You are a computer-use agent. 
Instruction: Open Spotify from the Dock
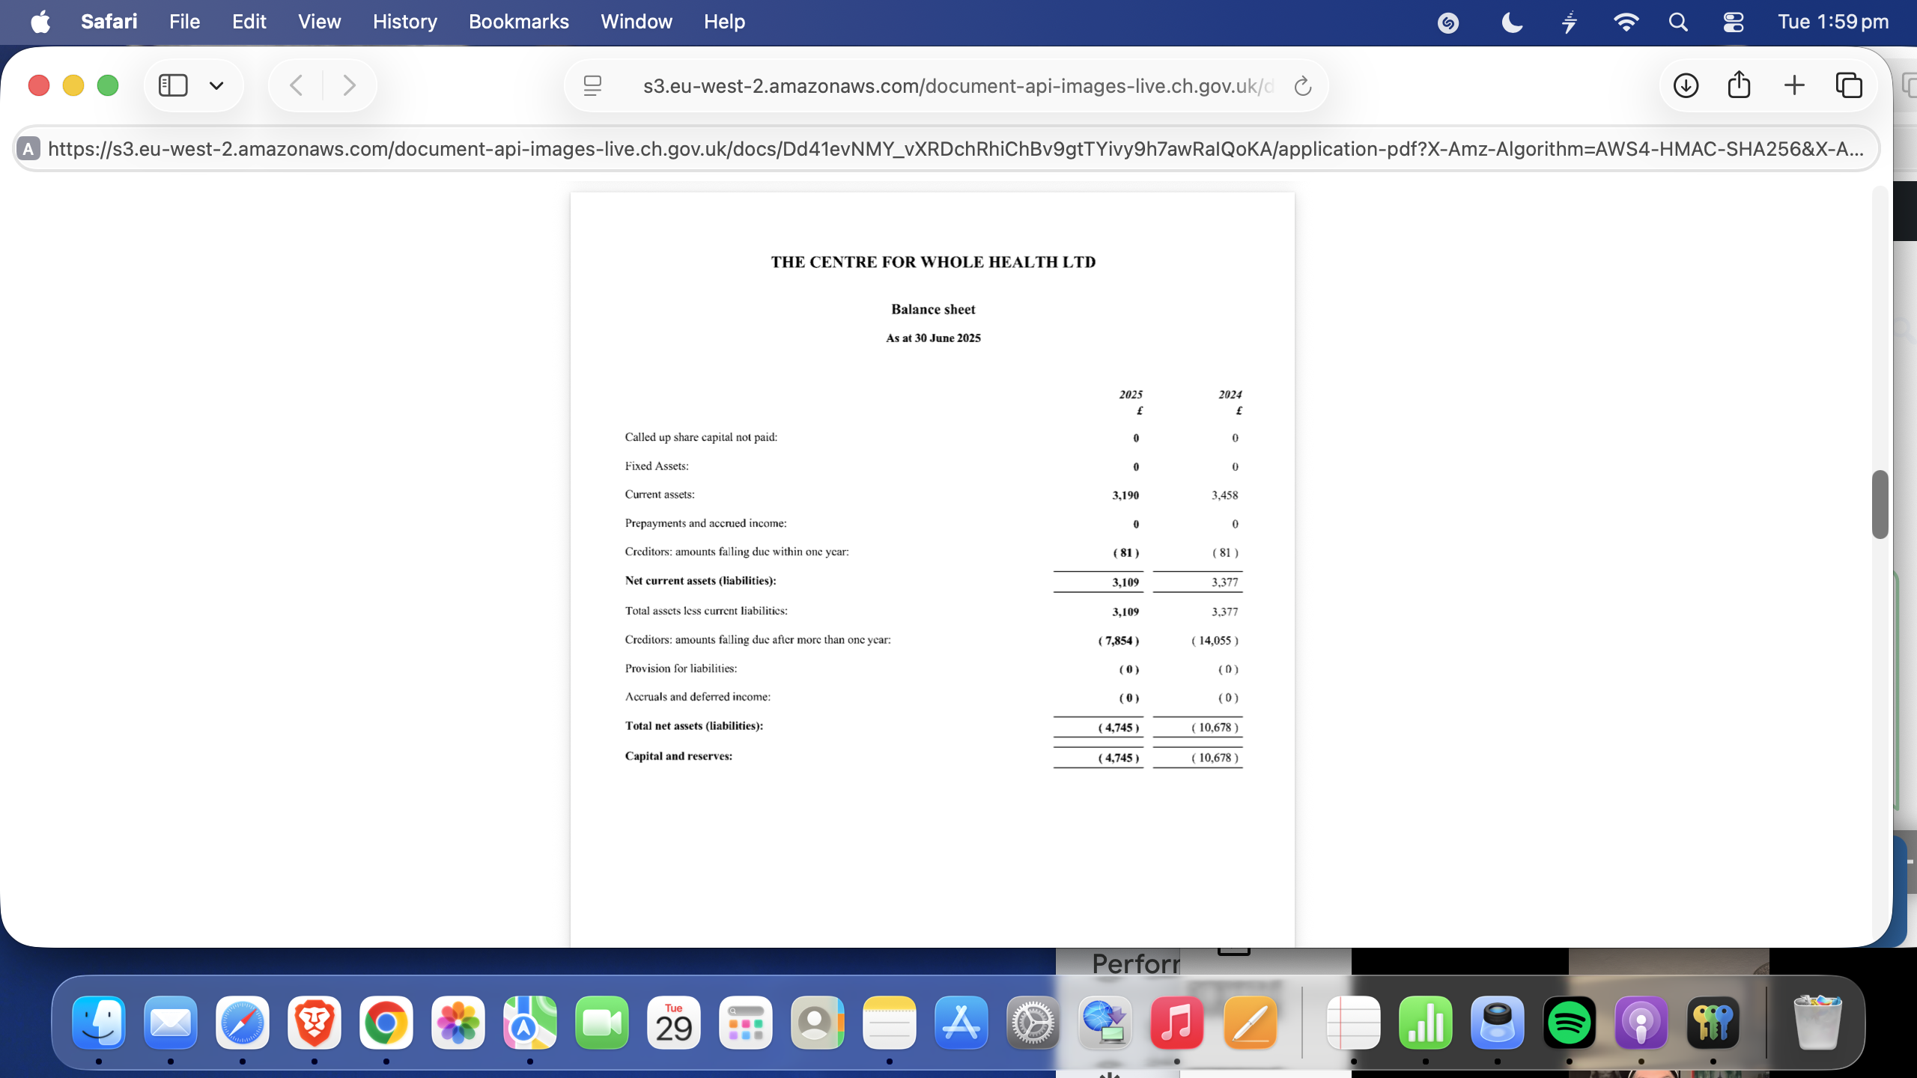click(1570, 1023)
